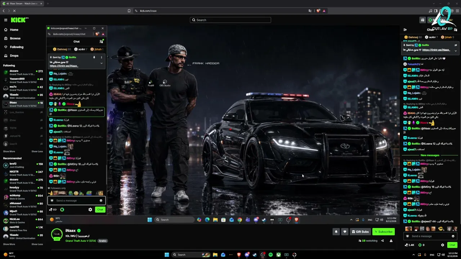This screenshot has width=461, height=259.
Task: Collapse pinned message chevron in popout chat
Action: pyautogui.click(x=101, y=63)
